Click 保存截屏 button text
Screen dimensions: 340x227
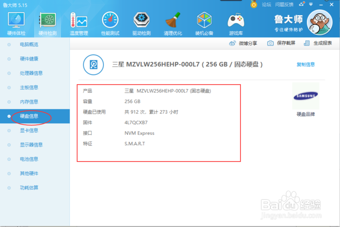[x=286, y=43]
